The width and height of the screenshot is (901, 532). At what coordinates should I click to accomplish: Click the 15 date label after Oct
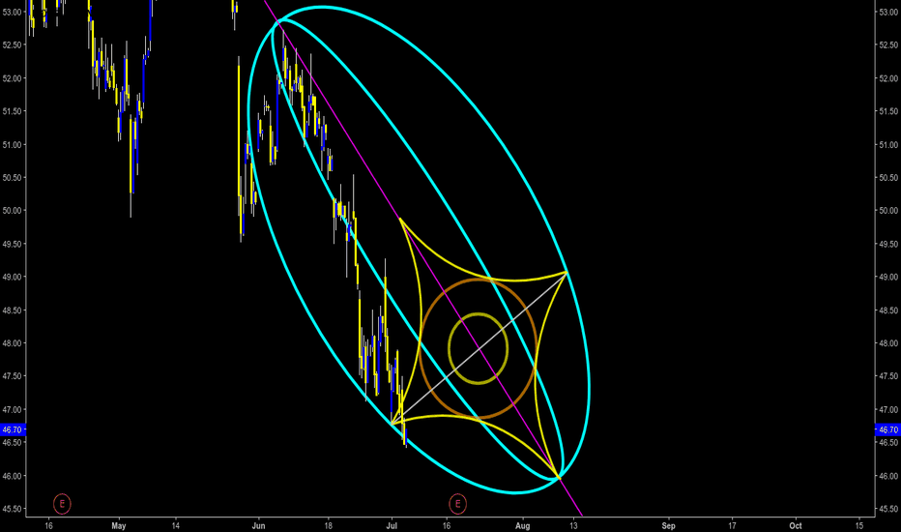point(859,525)
